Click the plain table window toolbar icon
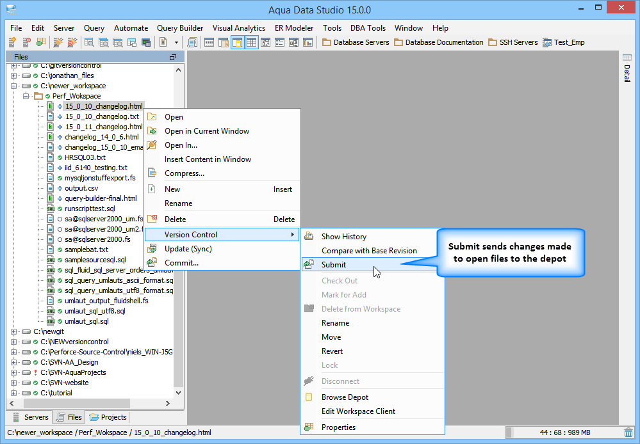The height and width of the screenshot is (444, 640). click(209, 42)
